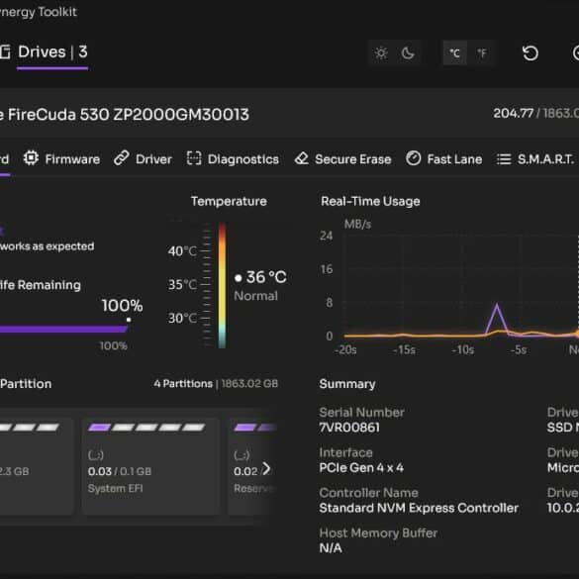Click the PCIe Gen 4 x 4 value

coord(361,467)
